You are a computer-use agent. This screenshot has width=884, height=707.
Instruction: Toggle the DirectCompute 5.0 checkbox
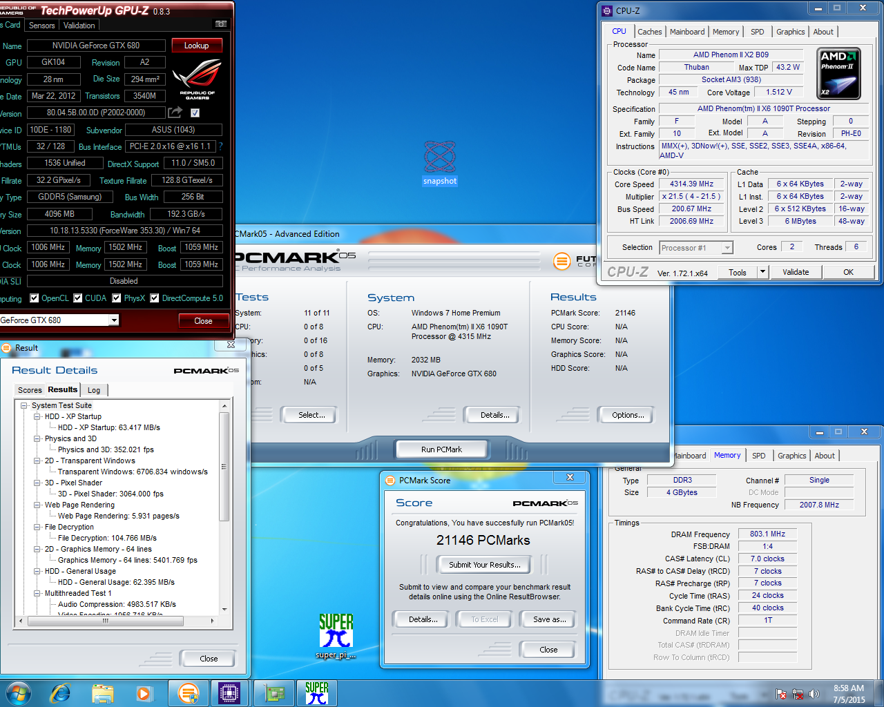[x=155, y=298]
